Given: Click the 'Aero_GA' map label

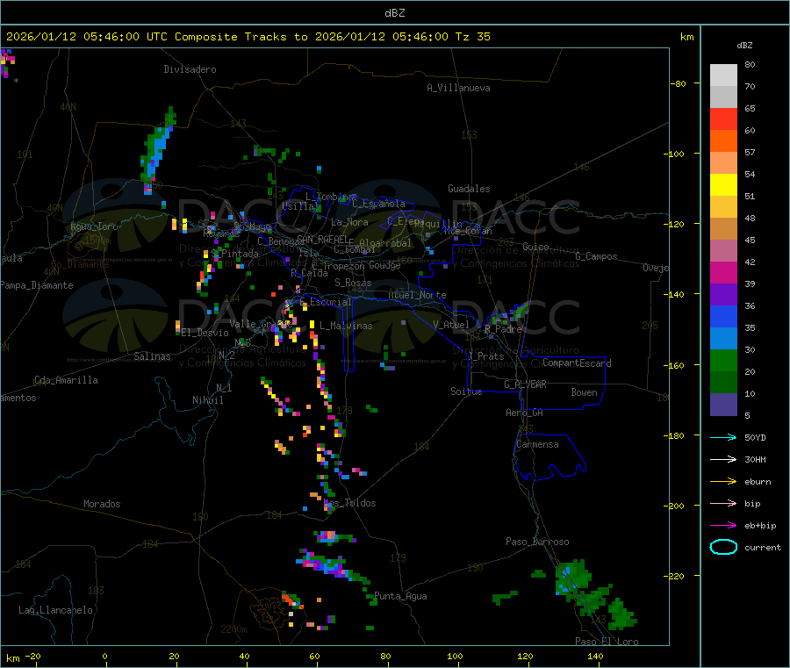Looking at the screenshot, I should pos(525,413).
